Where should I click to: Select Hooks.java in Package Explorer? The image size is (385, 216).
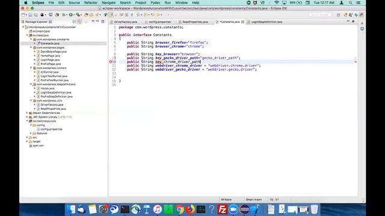pos(48,88)
